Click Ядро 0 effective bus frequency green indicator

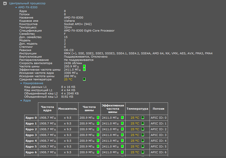point(122,117)
